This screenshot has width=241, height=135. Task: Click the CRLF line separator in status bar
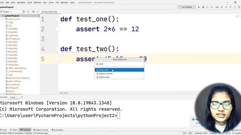click(x=190, y=133)
